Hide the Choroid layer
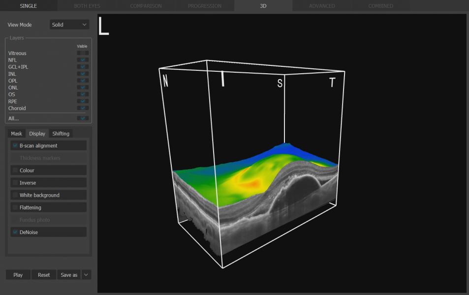469x295 pixels. (x=83, y=108)
